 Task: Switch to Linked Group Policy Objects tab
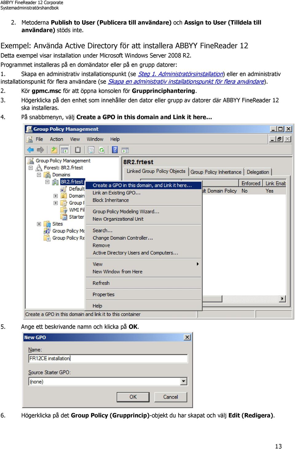[156, 171]
